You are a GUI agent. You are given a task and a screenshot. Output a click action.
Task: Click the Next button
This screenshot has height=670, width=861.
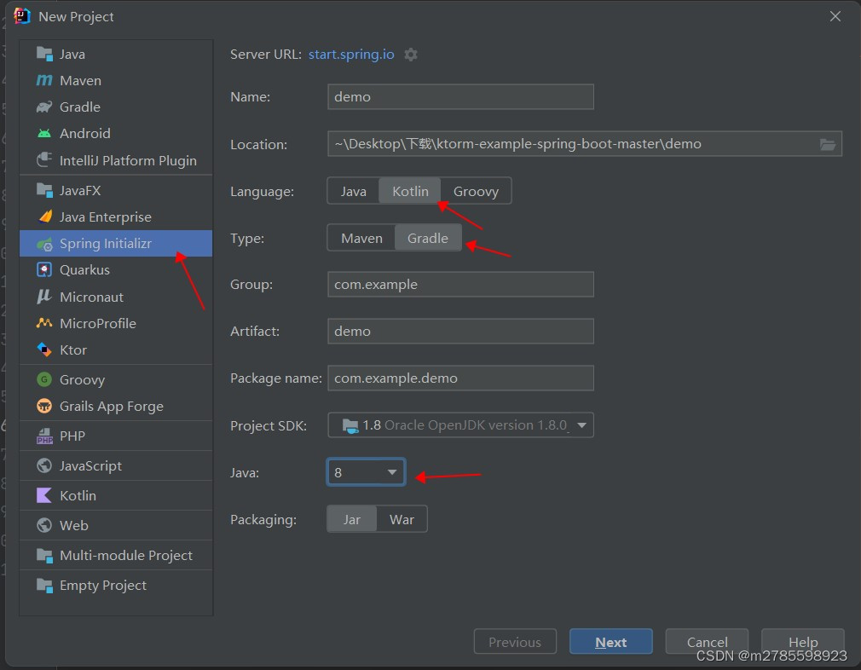610,641
